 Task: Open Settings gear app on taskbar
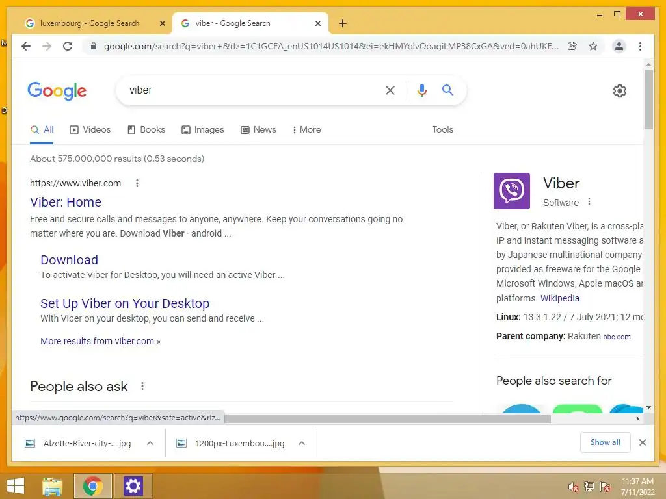pos(133,486)
